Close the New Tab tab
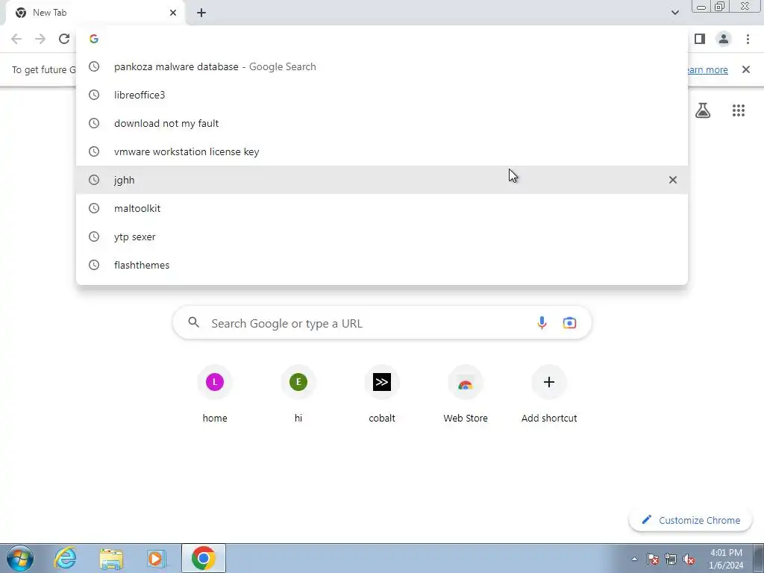This screenshot has width=764, height=573. point(173,13)
